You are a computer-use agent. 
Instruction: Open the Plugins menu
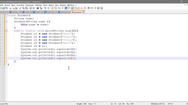[63, 5]
